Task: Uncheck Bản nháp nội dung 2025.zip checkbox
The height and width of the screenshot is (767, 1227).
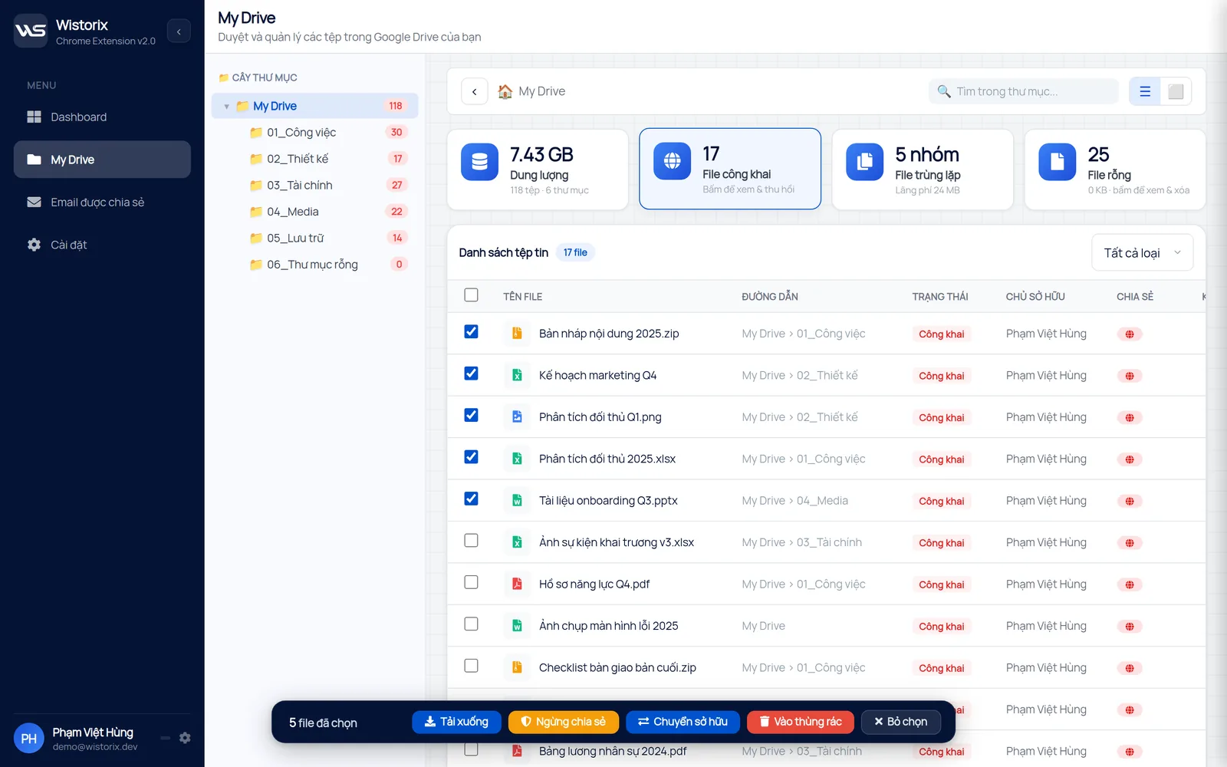Action: (471, 332)
